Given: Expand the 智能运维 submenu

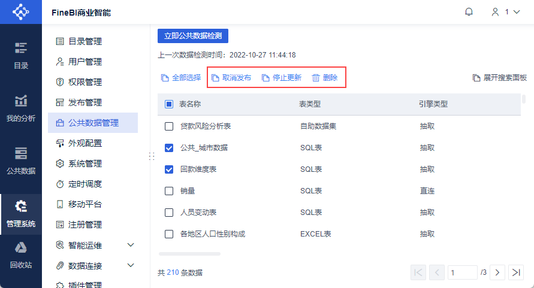Looking at the screenshot, I should 131,245.
